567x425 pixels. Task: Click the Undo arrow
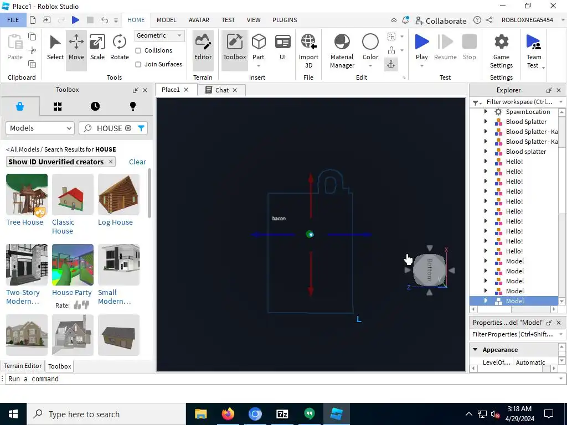pos(105,20)
